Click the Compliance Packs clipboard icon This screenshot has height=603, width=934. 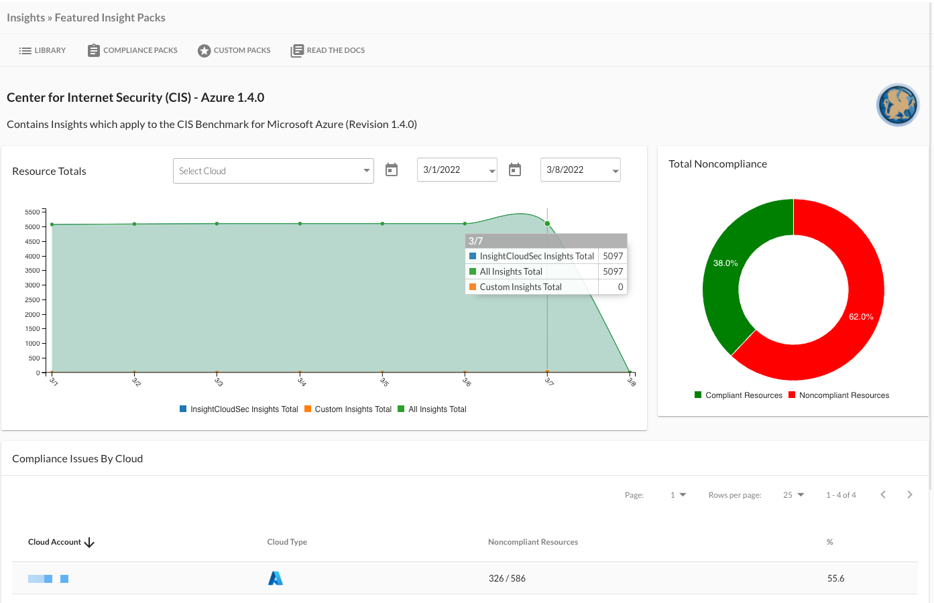94,51
